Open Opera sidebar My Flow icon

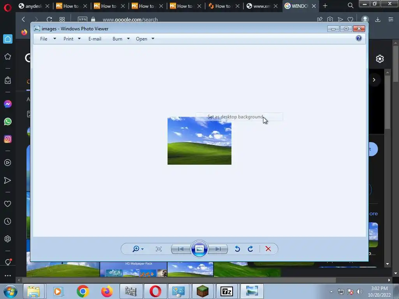pos(8,181)
